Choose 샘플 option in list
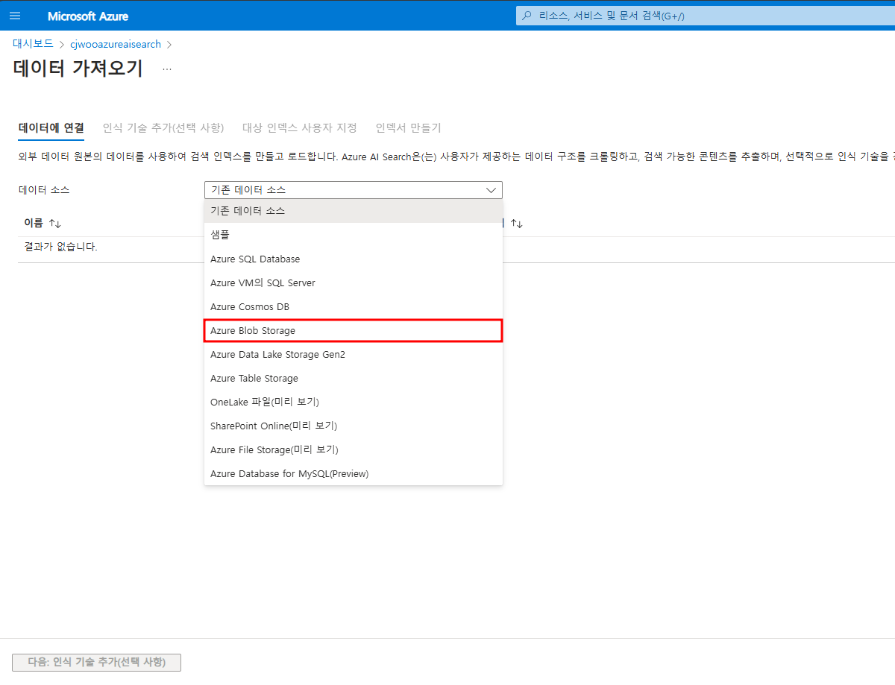Image resolution: width=895 pixels, height=685 pixels. (354, 235)
